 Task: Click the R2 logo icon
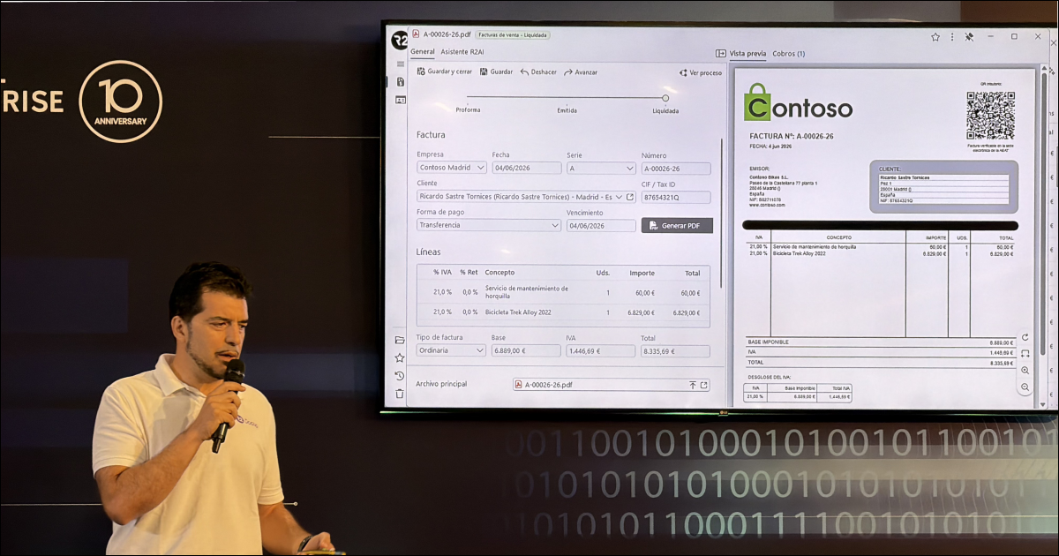(x=400, y=40)
